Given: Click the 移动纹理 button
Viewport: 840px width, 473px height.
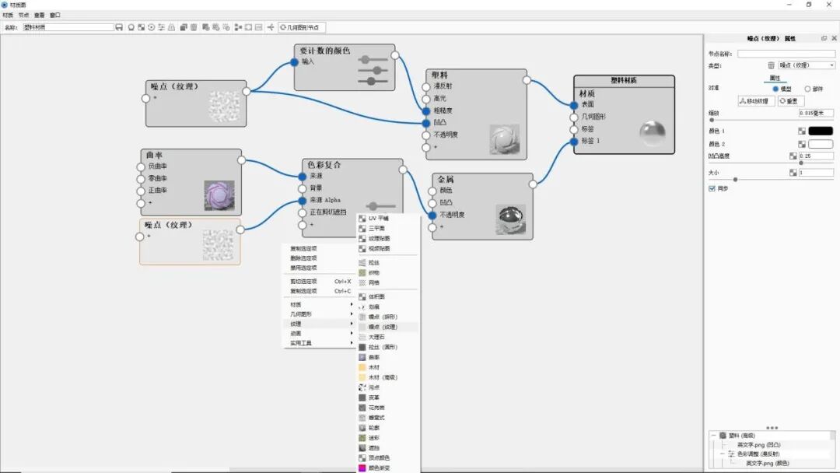Looking at the screenshot, I should click(x=757, y=100).
